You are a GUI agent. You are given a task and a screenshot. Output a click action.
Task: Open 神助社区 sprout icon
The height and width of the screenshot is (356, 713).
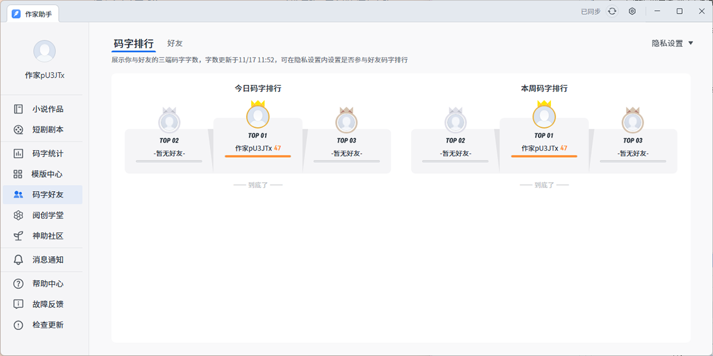18,236
